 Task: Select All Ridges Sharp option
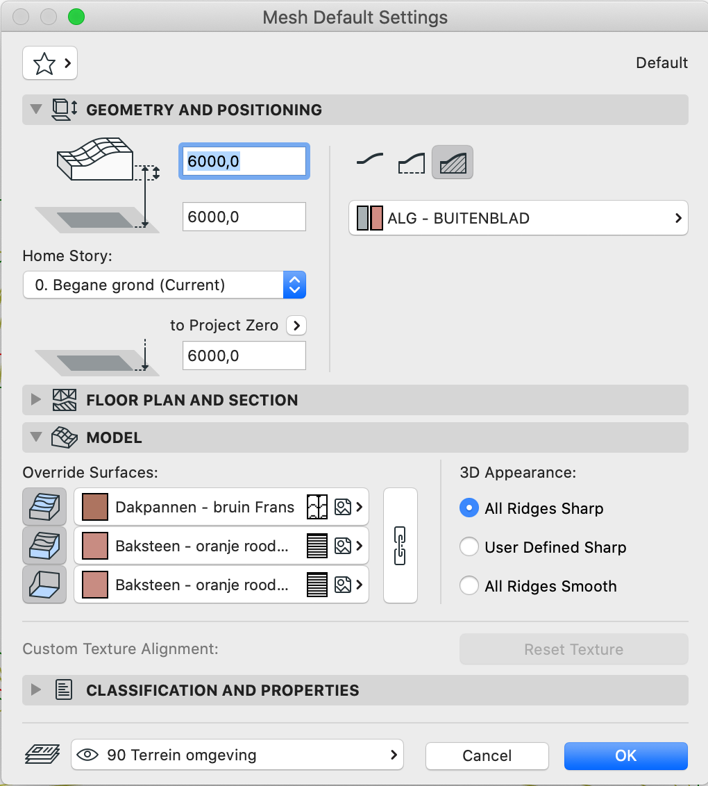click(469, 508)
